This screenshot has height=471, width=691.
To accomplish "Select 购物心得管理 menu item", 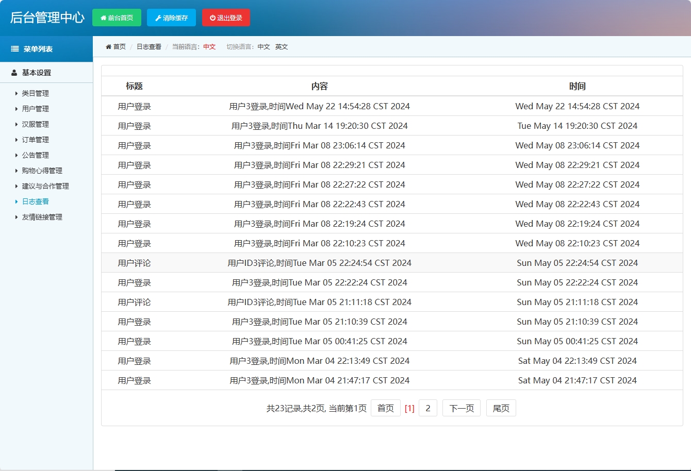I will click(x=42, y=171).
